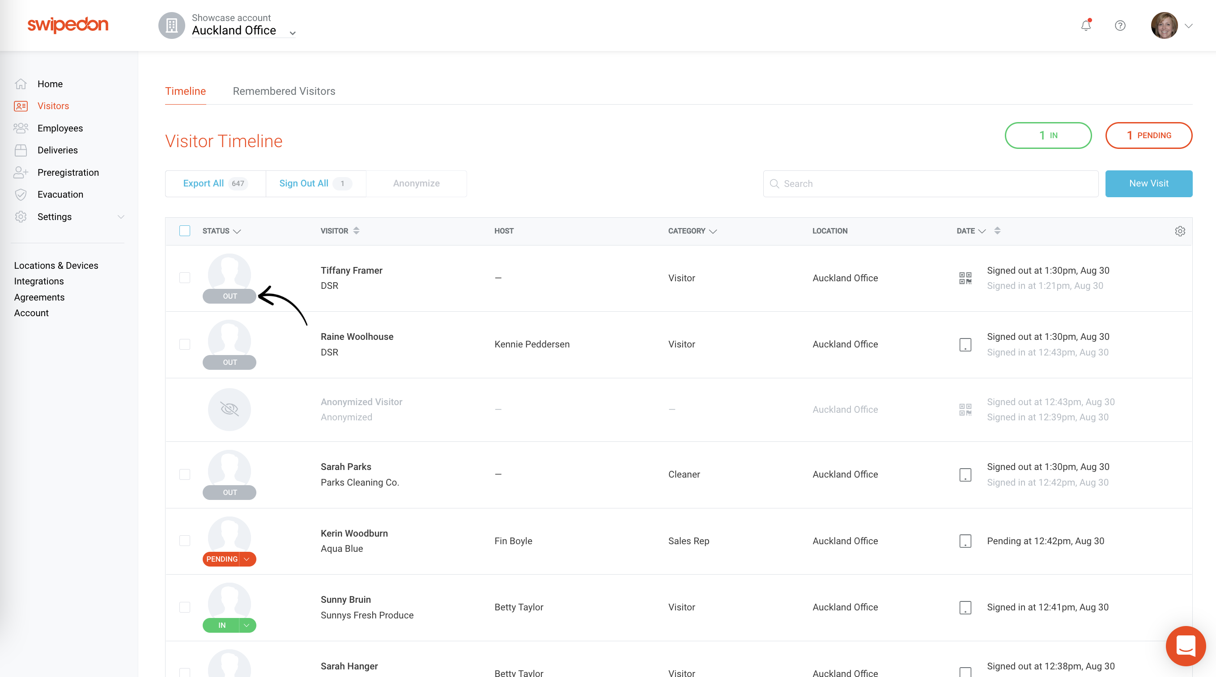The image size is (1216, 677).
Task: Open the notifications bell
Action: tap(1086, 25)
